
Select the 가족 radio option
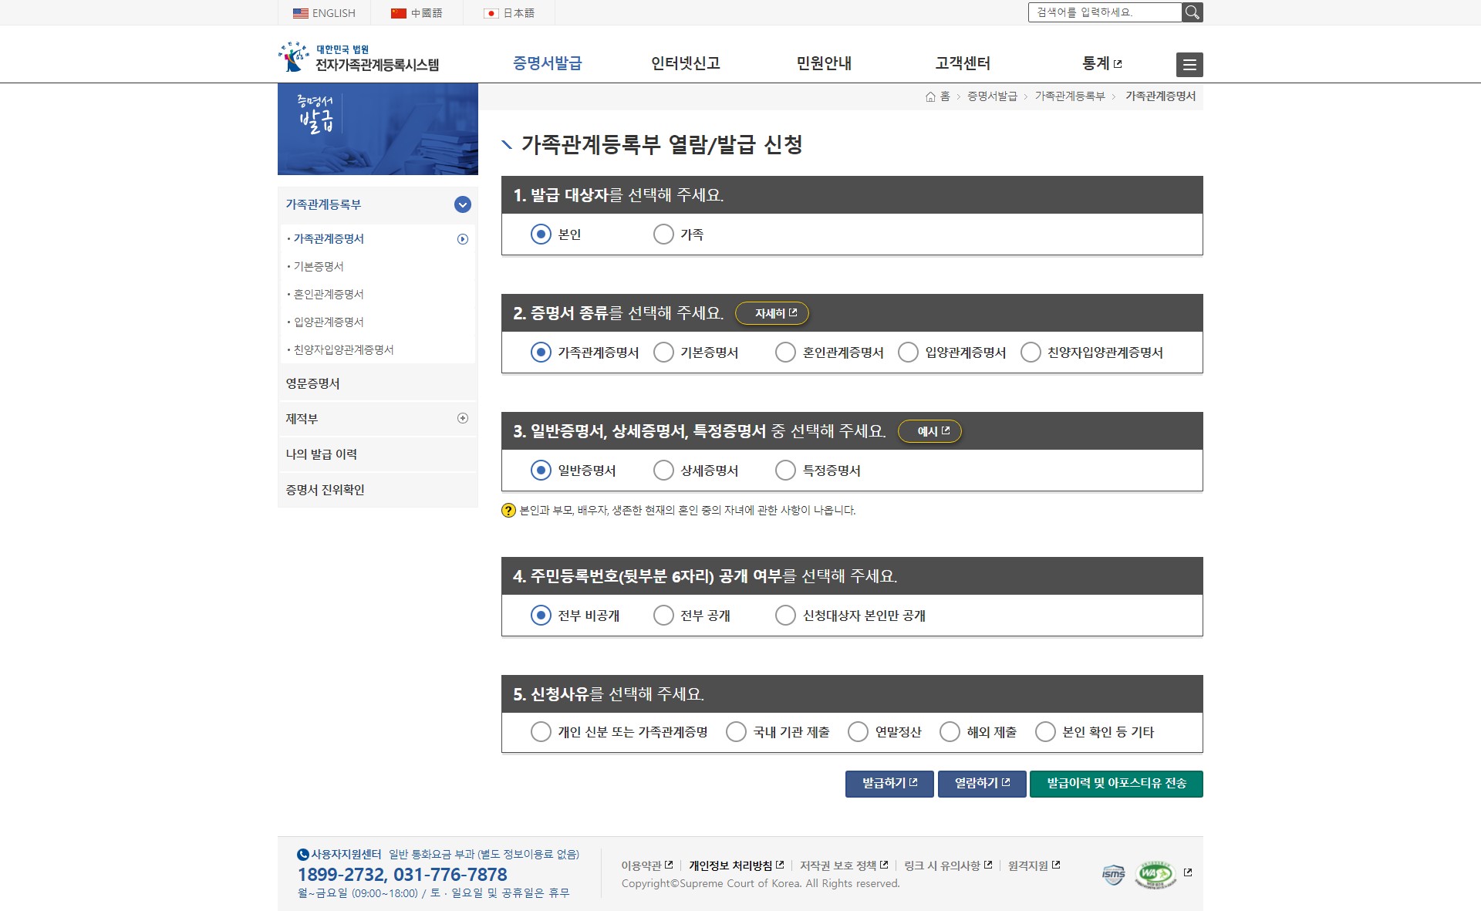[x=663, y=234]
